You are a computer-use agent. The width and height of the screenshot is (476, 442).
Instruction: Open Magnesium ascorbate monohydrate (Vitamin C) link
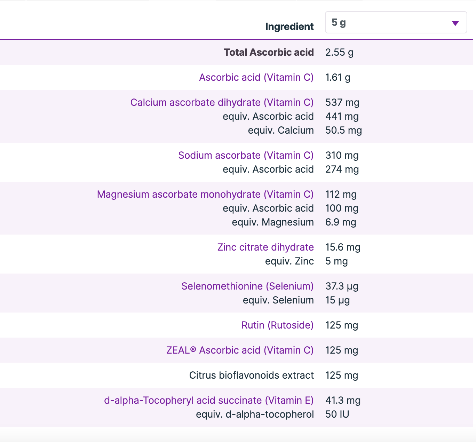[205, 194]
